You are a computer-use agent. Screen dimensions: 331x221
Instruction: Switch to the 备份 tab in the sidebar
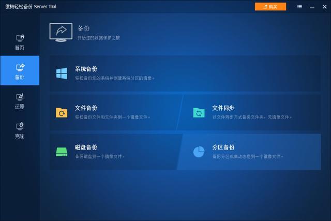20,71
